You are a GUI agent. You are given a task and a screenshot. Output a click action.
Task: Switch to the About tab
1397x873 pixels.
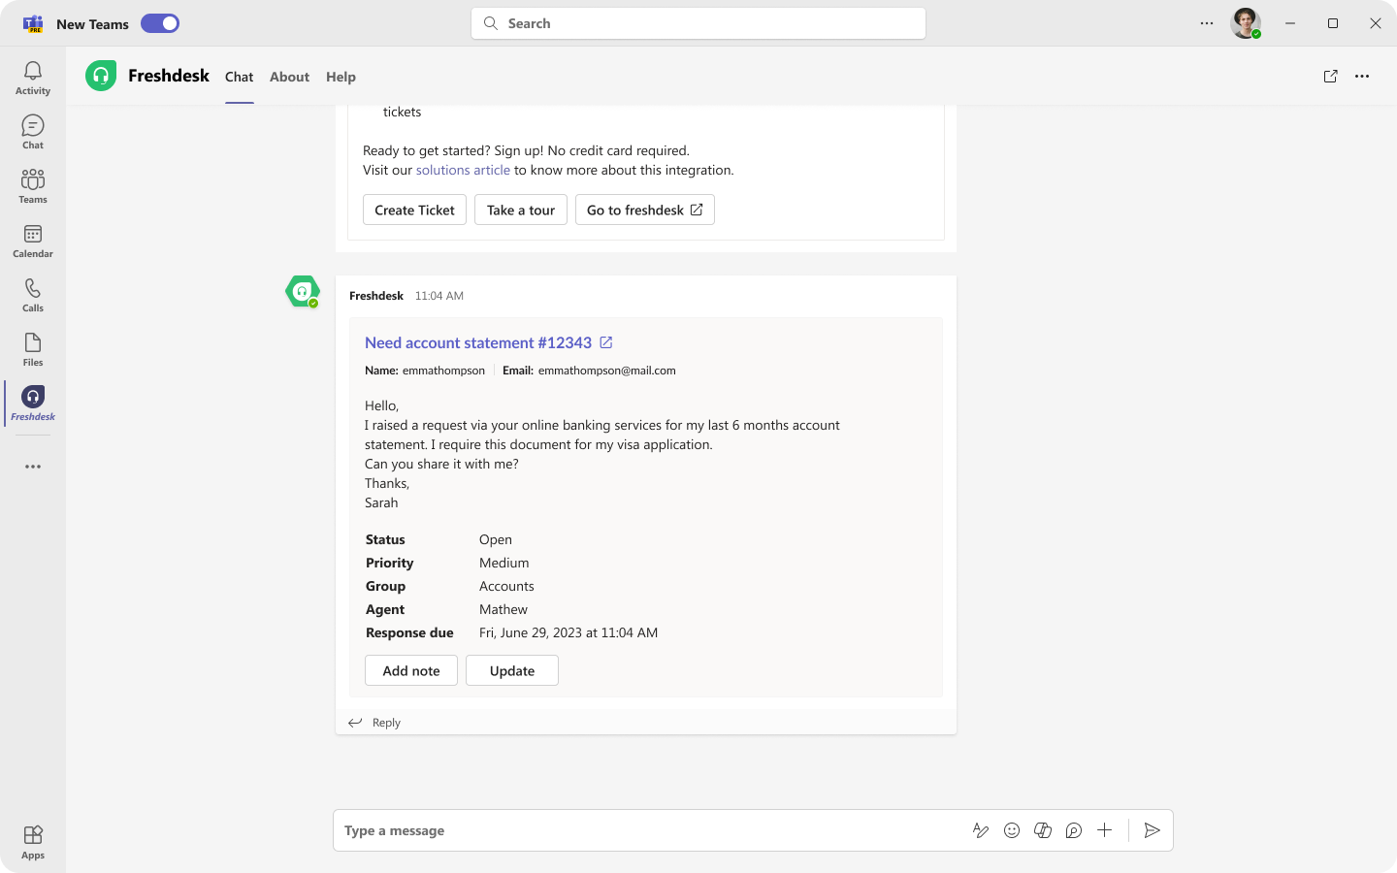coord(289,77)
